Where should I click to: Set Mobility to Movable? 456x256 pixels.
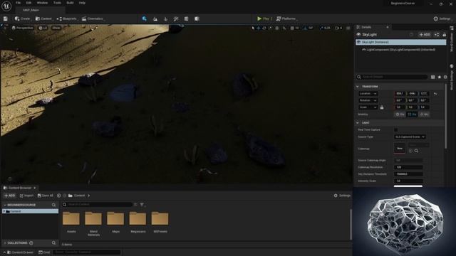click(x=424, y=114)
